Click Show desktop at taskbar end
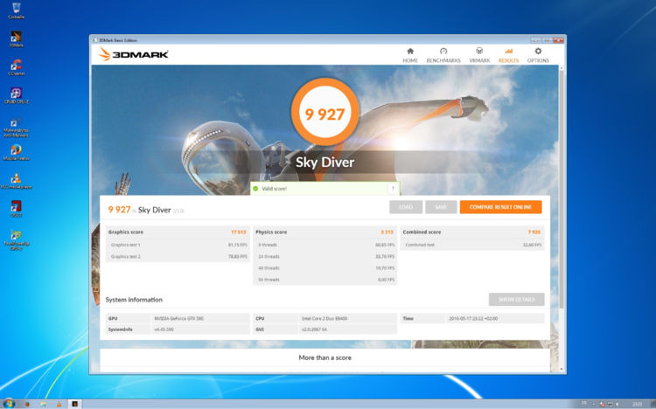 coord(653,404)
